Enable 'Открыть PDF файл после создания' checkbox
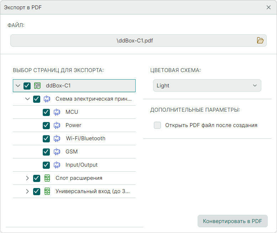Image resolution: width=277 pixels, height=233 pixels. point(157,125)
